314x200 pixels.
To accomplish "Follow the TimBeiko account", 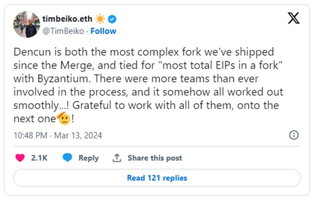I will (103, 31).
